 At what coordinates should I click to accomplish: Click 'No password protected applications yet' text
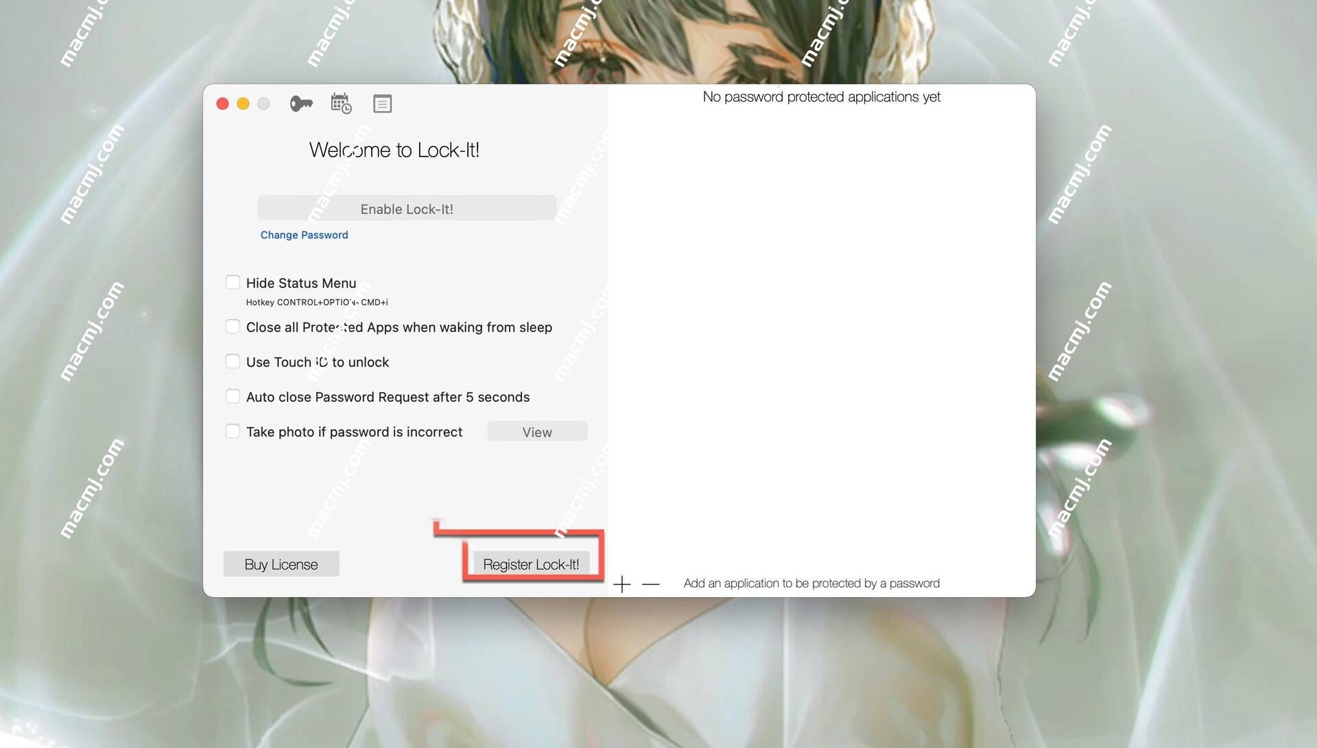coord(821,97)
